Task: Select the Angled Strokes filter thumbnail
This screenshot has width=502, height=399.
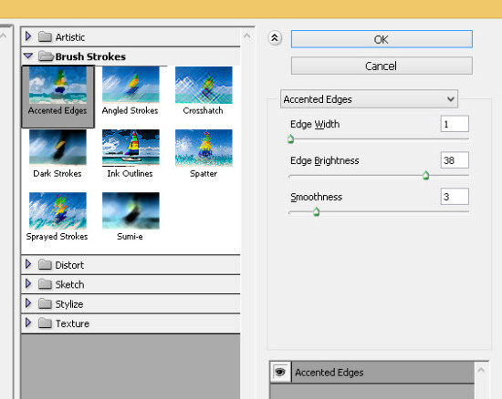Action: [x=131, y=85]
